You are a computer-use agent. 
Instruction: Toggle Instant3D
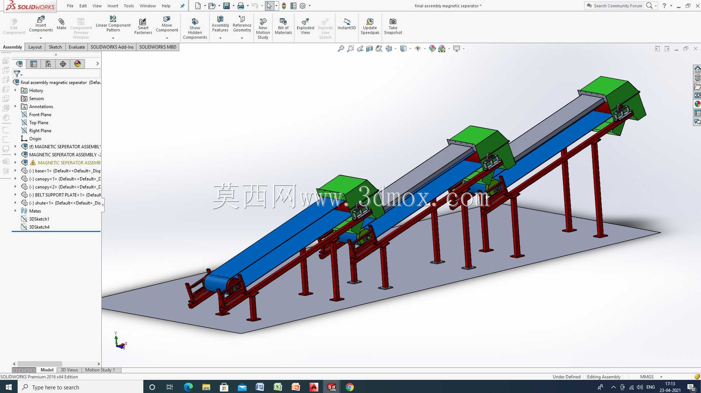(346, 24)
